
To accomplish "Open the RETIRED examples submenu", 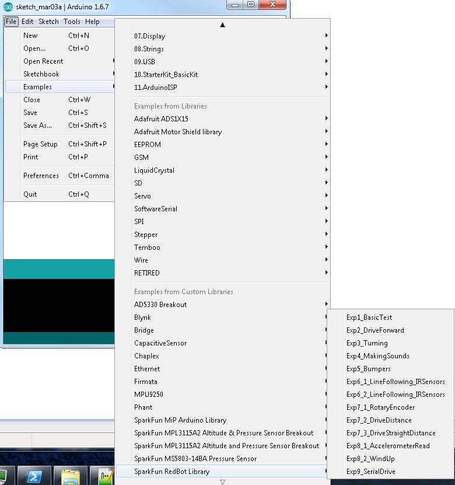I will point(223,273).
